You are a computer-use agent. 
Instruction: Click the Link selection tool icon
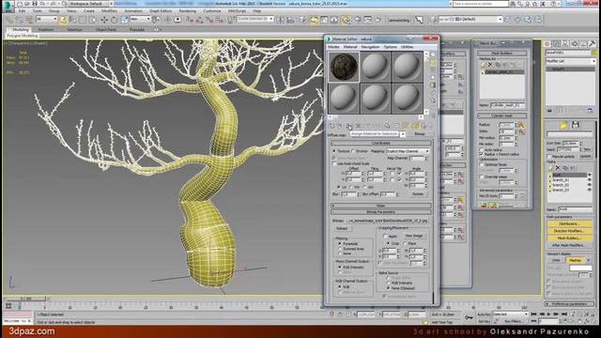(9, 20)
